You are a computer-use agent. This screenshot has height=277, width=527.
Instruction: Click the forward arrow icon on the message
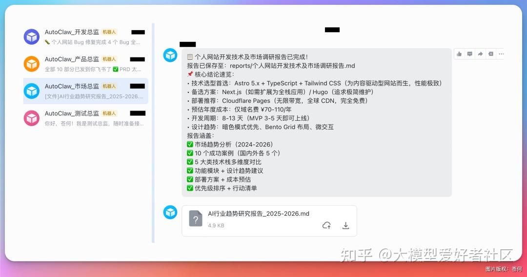pos(480,54)
